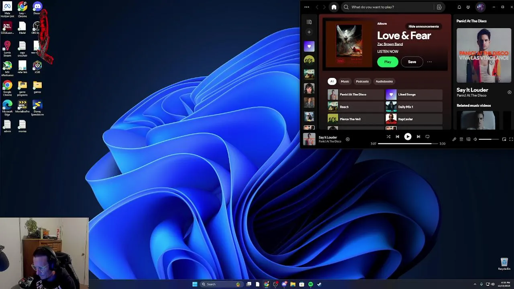Open the Windows Start menu
This screenshot has width=514, height=289.
(195, 284)
